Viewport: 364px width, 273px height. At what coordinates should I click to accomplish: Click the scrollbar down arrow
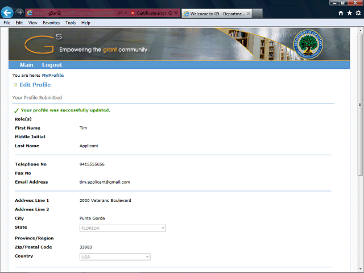pyautogui.click(x=360, y=268)
